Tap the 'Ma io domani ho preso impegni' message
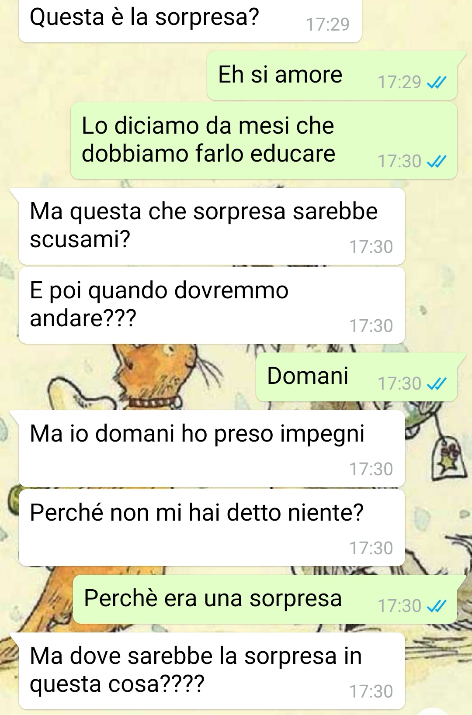Image resolution: width=472 pixels, height=715 pixels. tap(212, 449)
